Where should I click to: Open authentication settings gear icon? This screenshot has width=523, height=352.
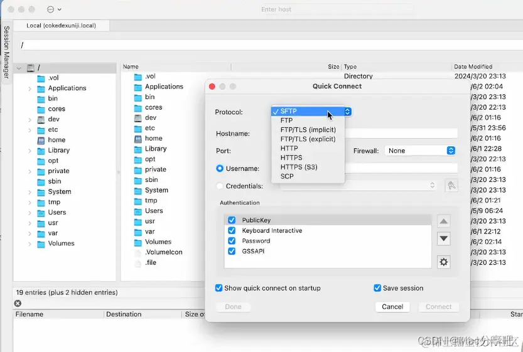[443, 262]
